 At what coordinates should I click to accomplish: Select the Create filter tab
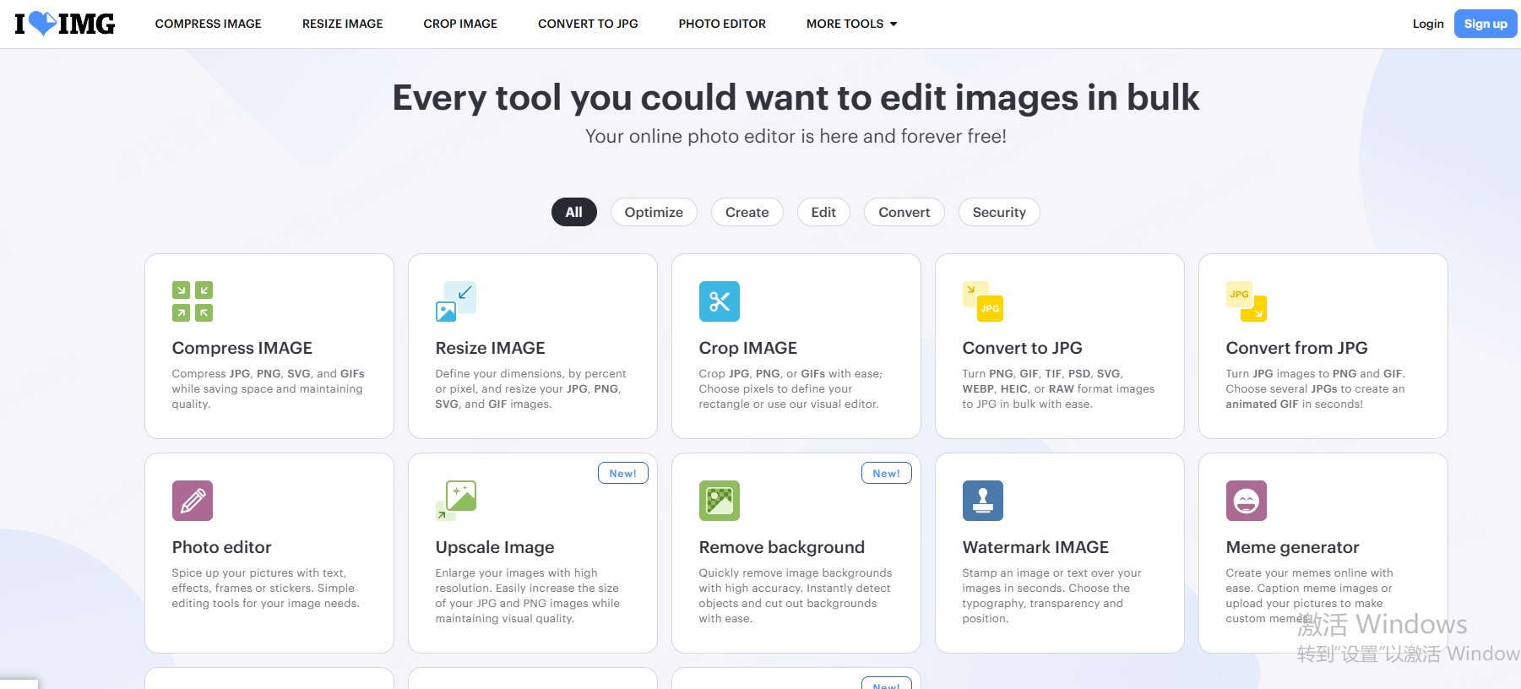point(747,212)
